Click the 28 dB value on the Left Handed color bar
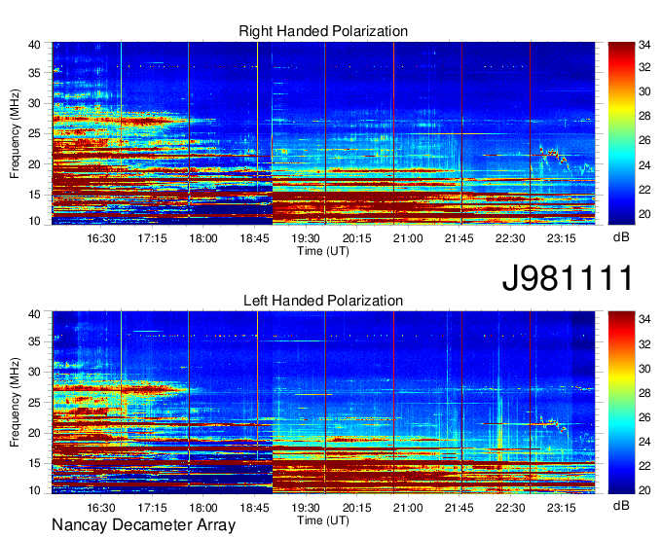Image resolution: width=662 pixels, height=537 pixels. [x=644, y=393]
